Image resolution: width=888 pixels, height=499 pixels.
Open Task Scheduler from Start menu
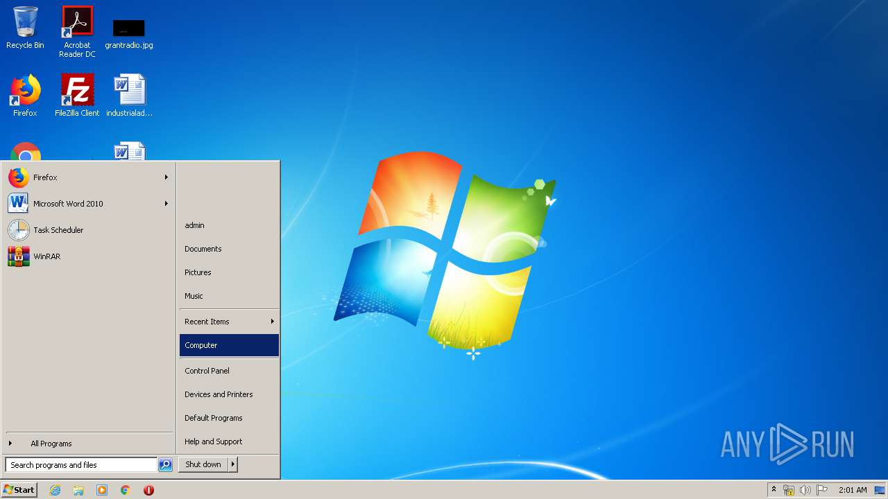tap(87, 230)
